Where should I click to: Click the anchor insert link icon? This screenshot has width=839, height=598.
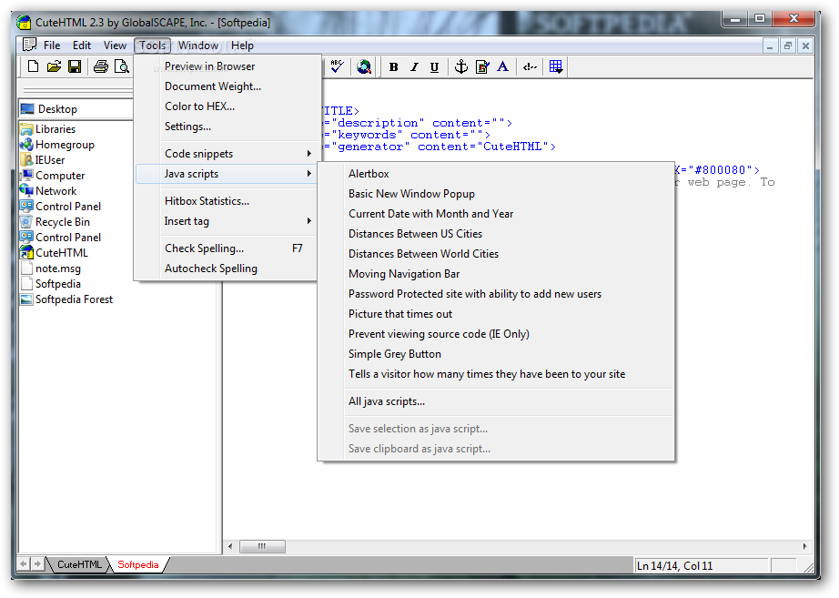460,67
